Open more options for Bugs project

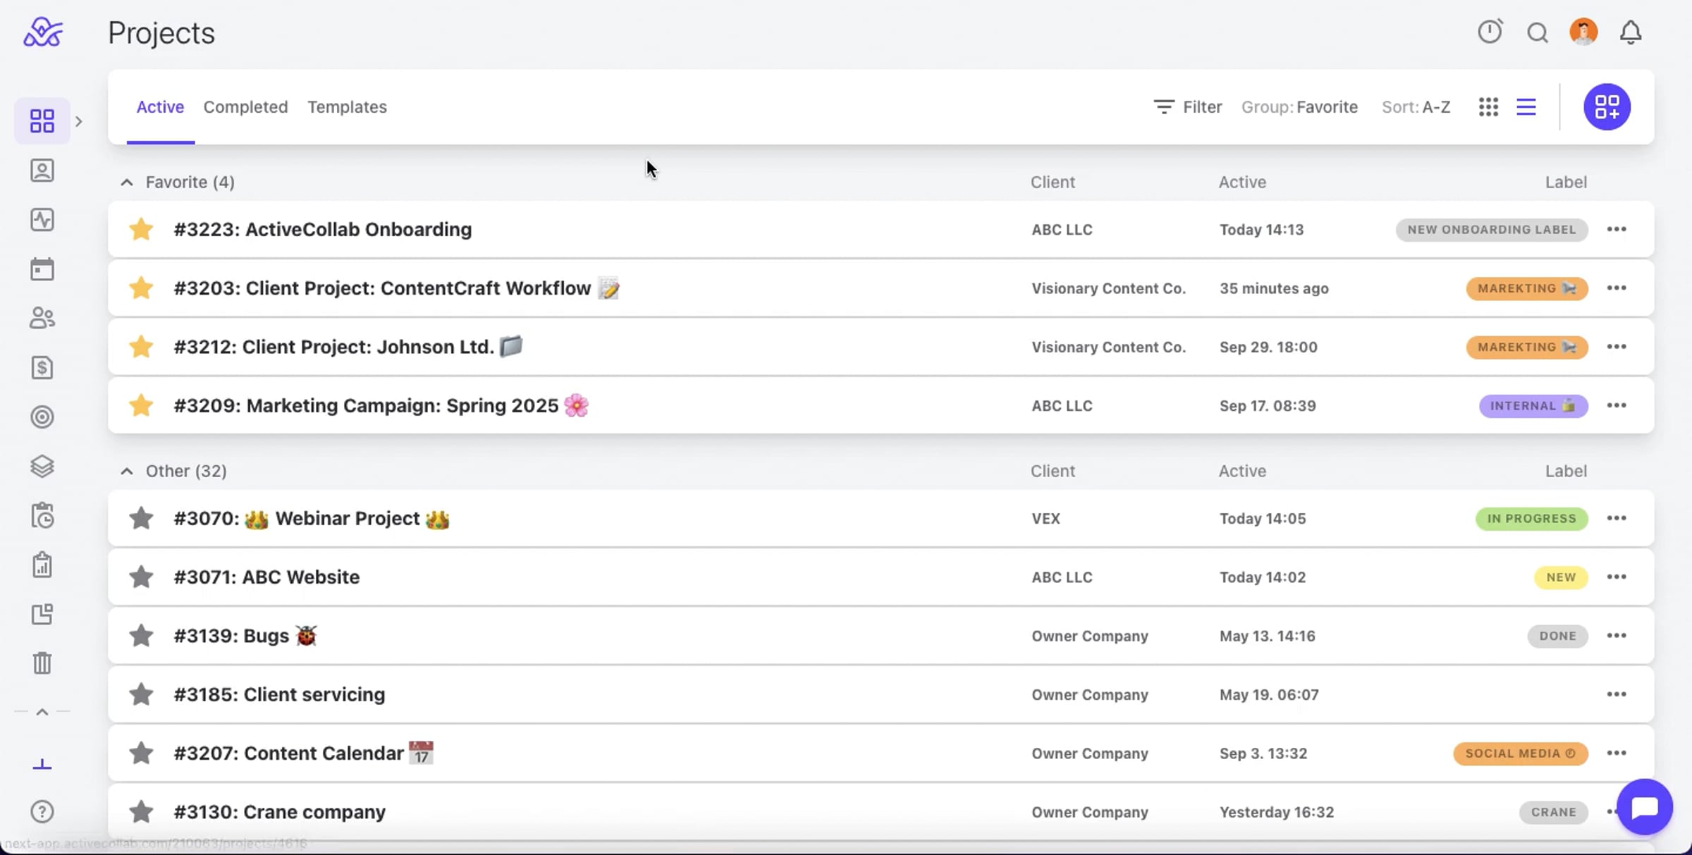(1617, 636)
